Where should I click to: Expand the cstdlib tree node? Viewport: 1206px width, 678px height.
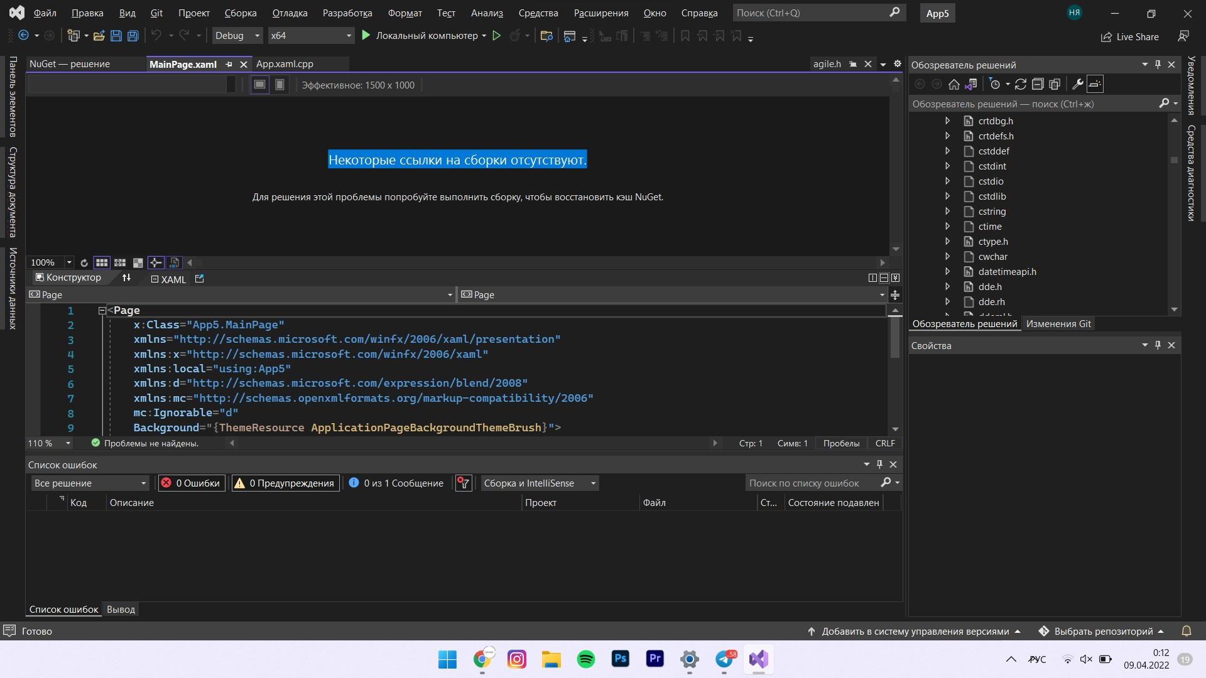pyautogui.click(x=947, y=196)
